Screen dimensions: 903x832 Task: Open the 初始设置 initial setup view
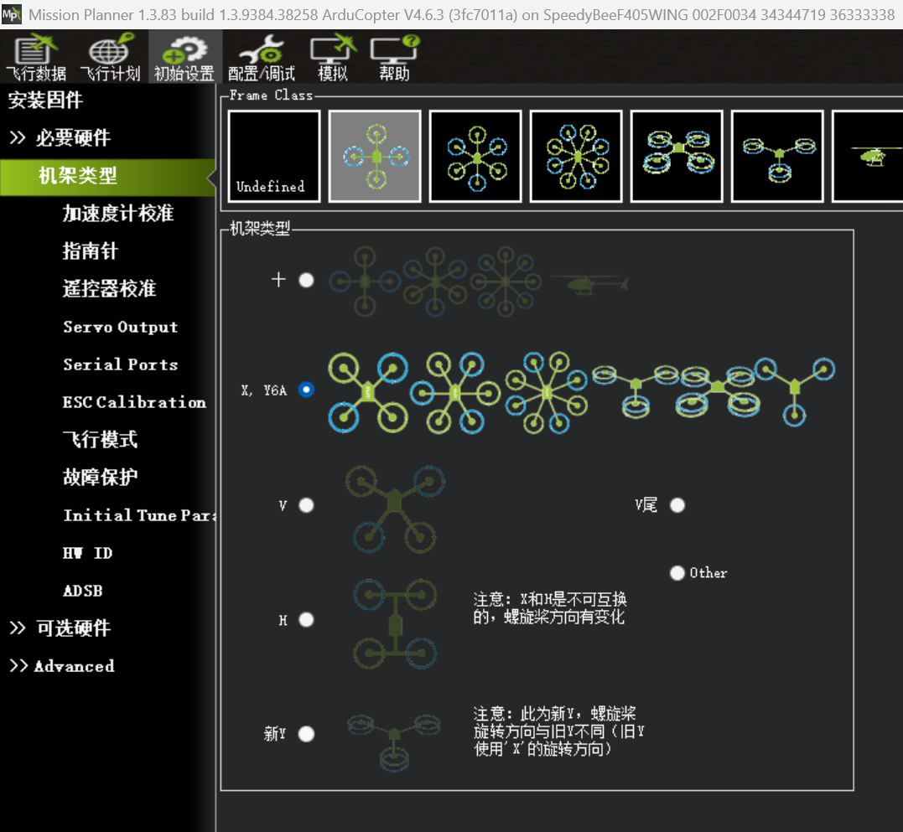pos(184,58)
